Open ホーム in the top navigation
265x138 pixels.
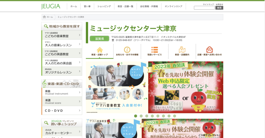point(74,6)
